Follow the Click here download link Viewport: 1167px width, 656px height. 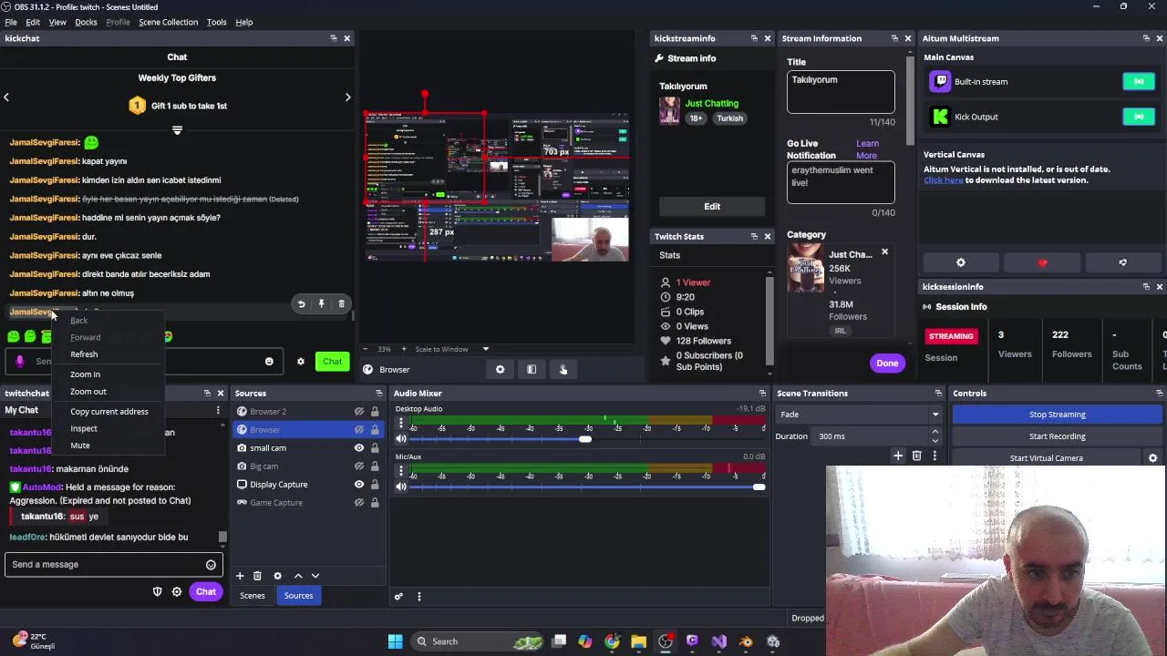pos(943,180)
